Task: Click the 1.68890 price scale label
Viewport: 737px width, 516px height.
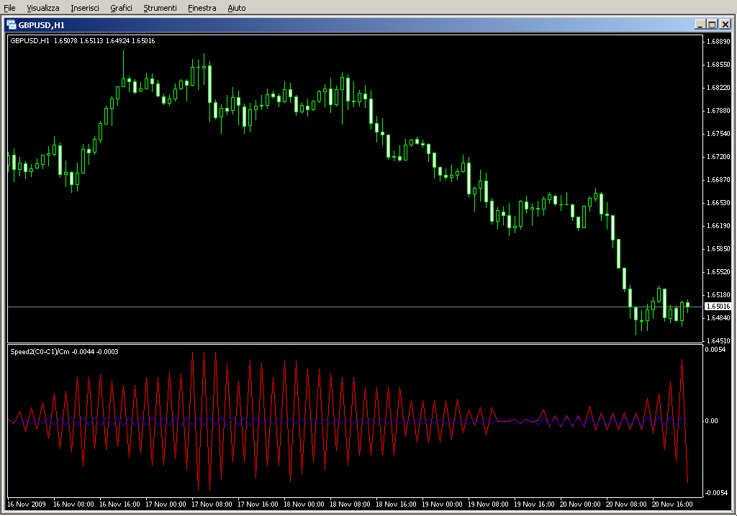Action: coord(718,42)
